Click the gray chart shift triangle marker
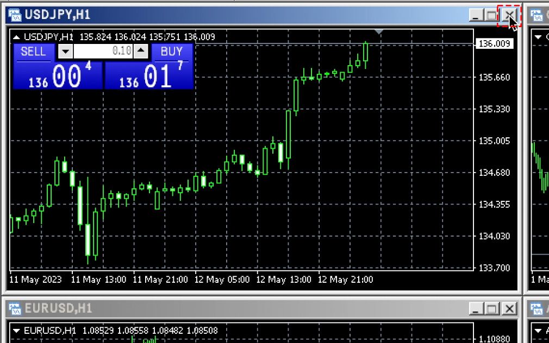Viewport: 549px width, 343px height. (x=379, y=33)
